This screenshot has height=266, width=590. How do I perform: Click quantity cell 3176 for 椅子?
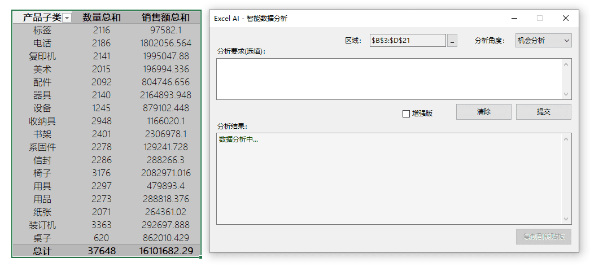(102, 173)
